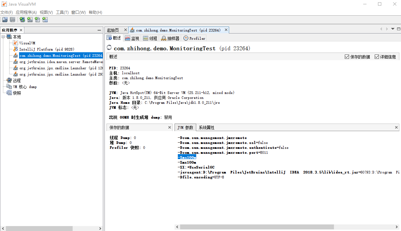Switch to the 监视 sub-tab

tap(132, 38)
